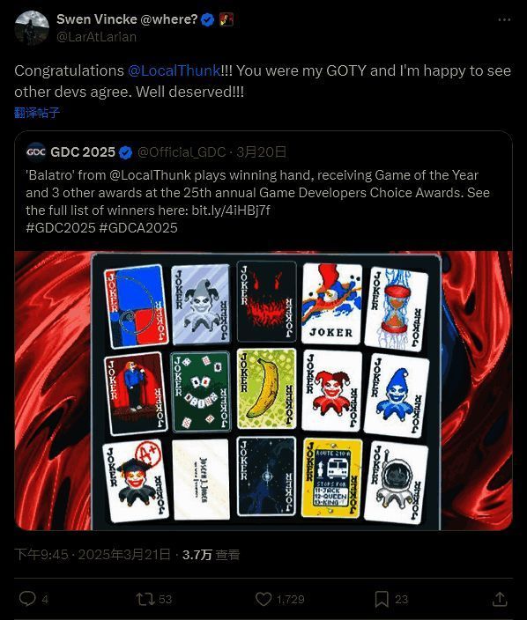Like the post with the heart icon
Screen dimensions: 527x620
coord(263,599)
